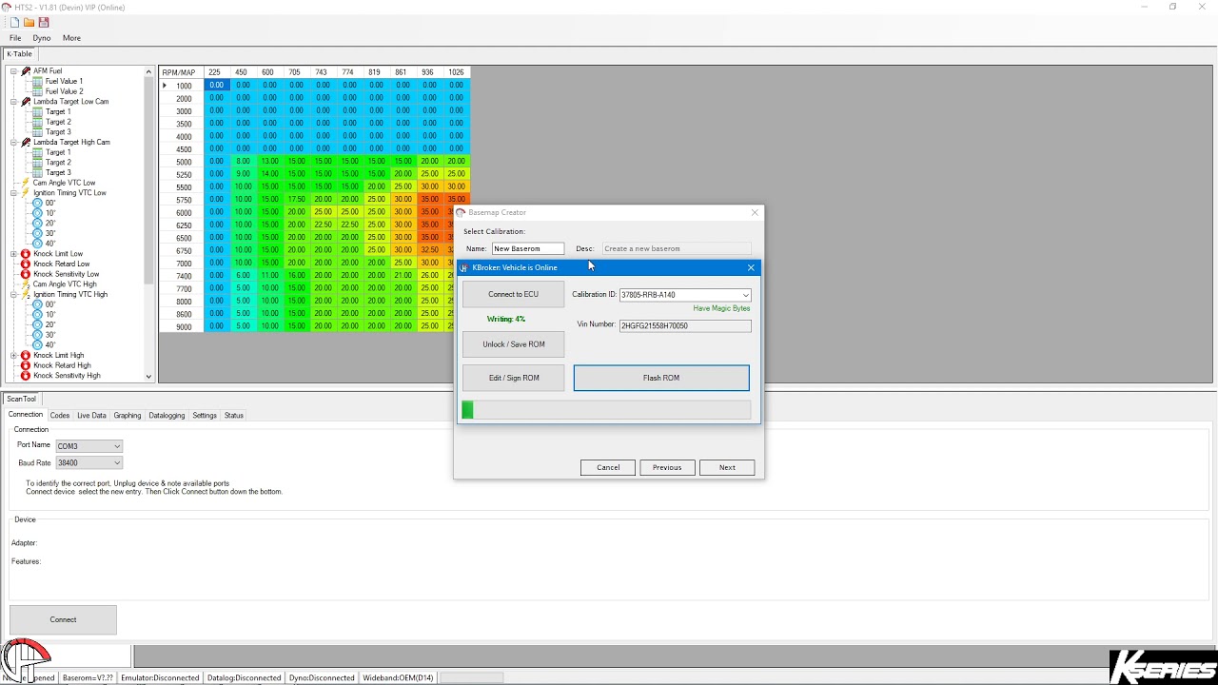Image resolution: width=1218 pixels, height=685 pixels.
Task: Select the Cam Angle VTC Low item
Action: (64, 183)
